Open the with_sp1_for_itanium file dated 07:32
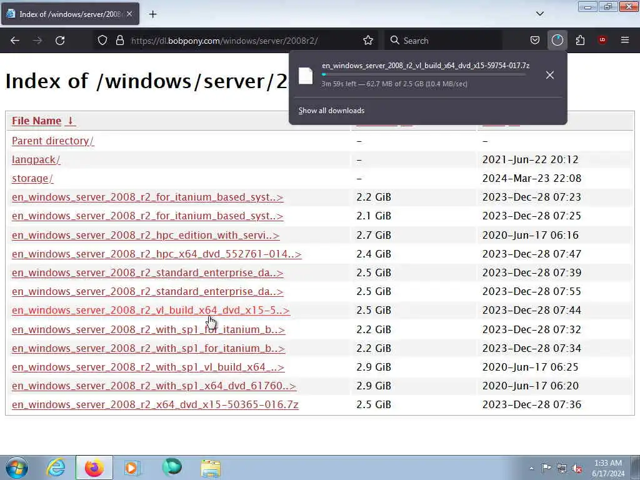This screenshot has width=640, height=480. 148,329
